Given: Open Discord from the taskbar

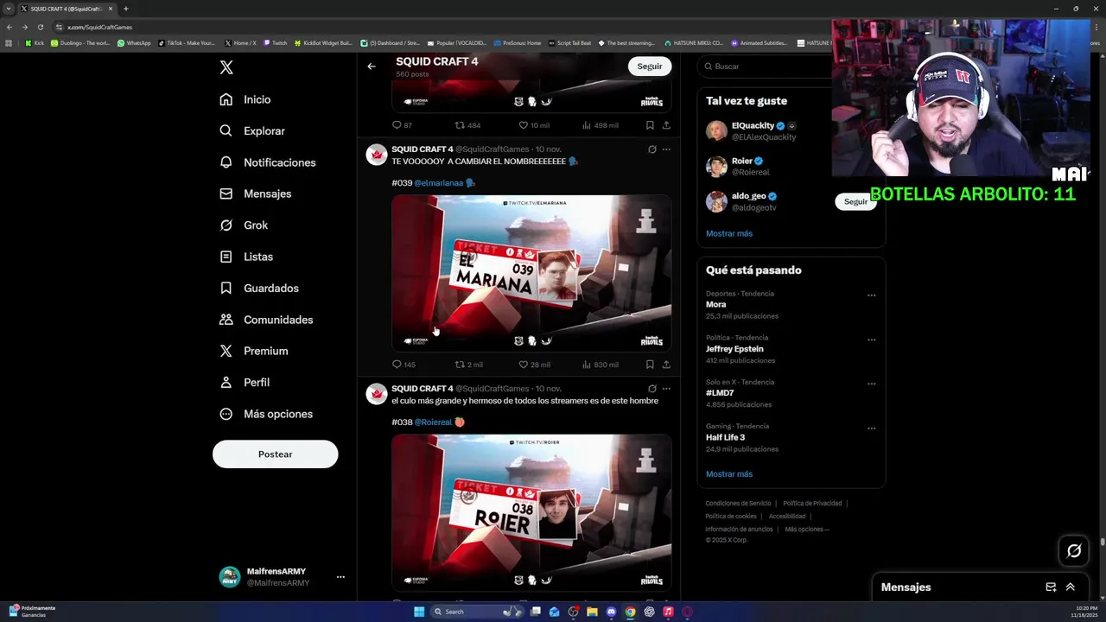Looking at the screenshot, I should [611, 612].
